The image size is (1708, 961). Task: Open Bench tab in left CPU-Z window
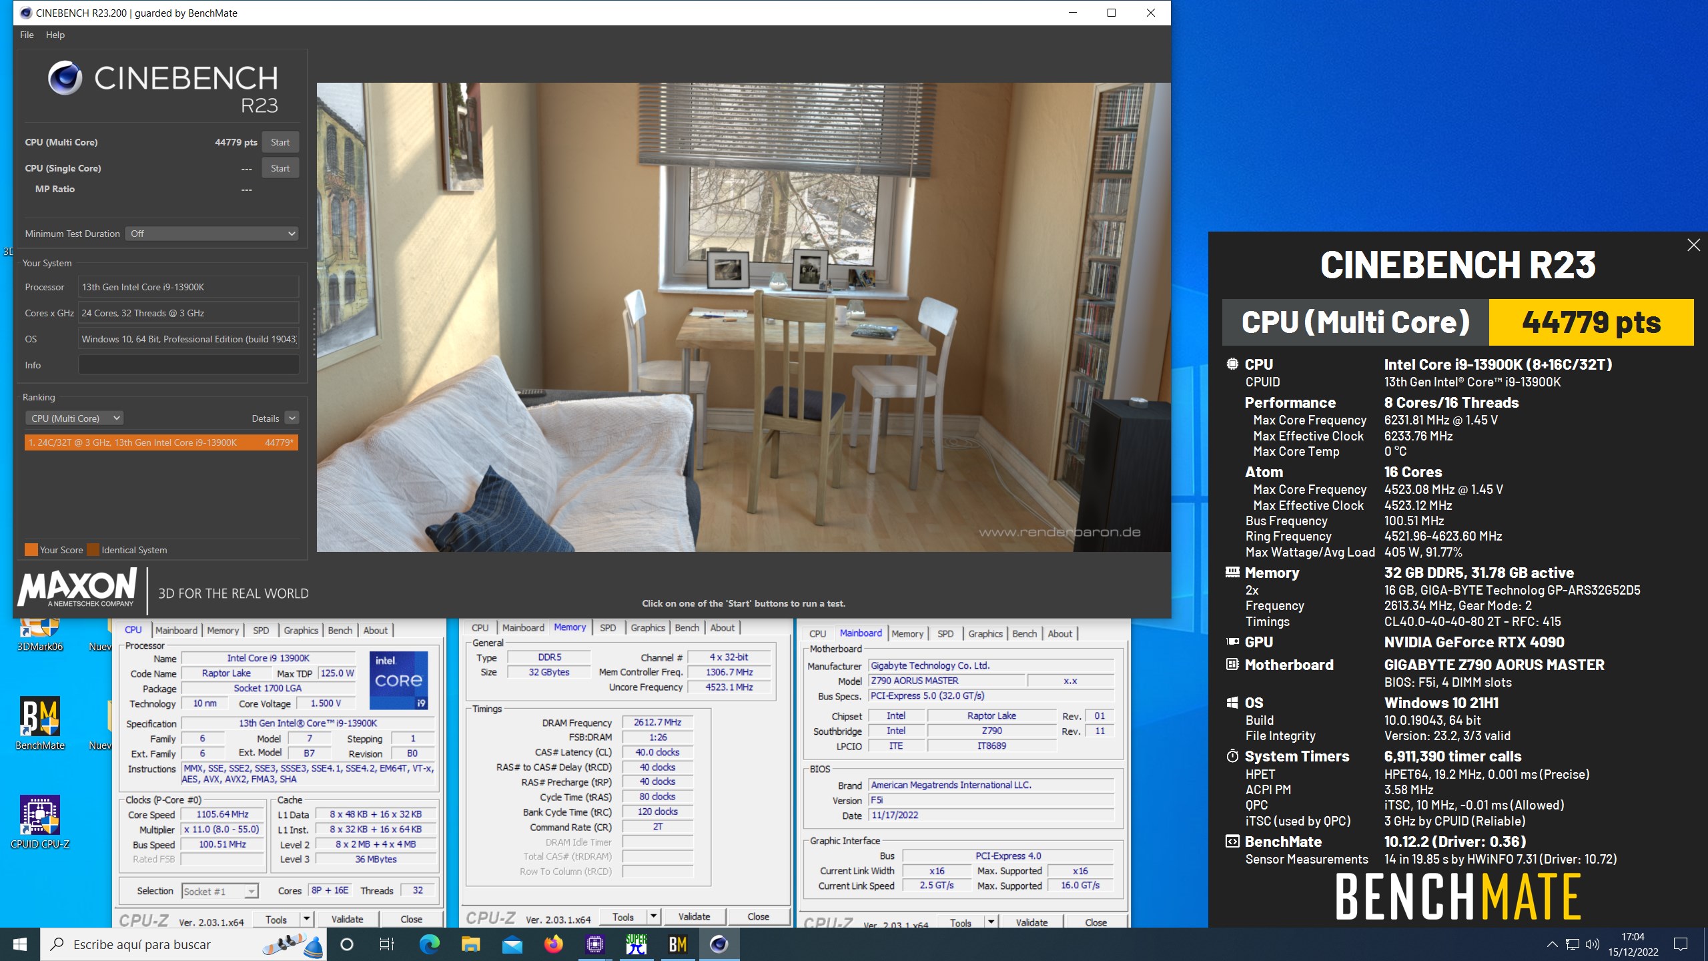click(x=340, y=630)
